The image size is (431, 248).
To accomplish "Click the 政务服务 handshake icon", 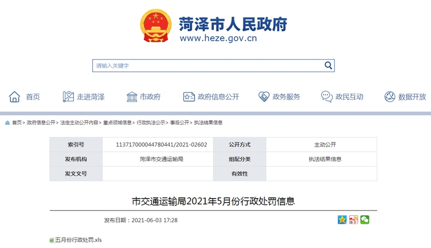I will pos(263,97).
